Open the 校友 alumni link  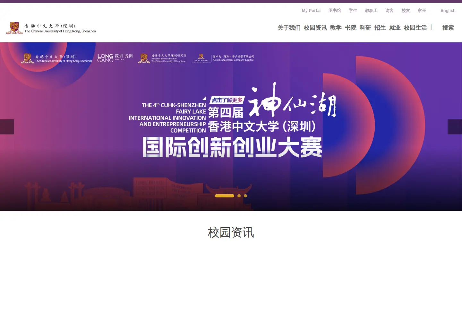pos(406,11)
